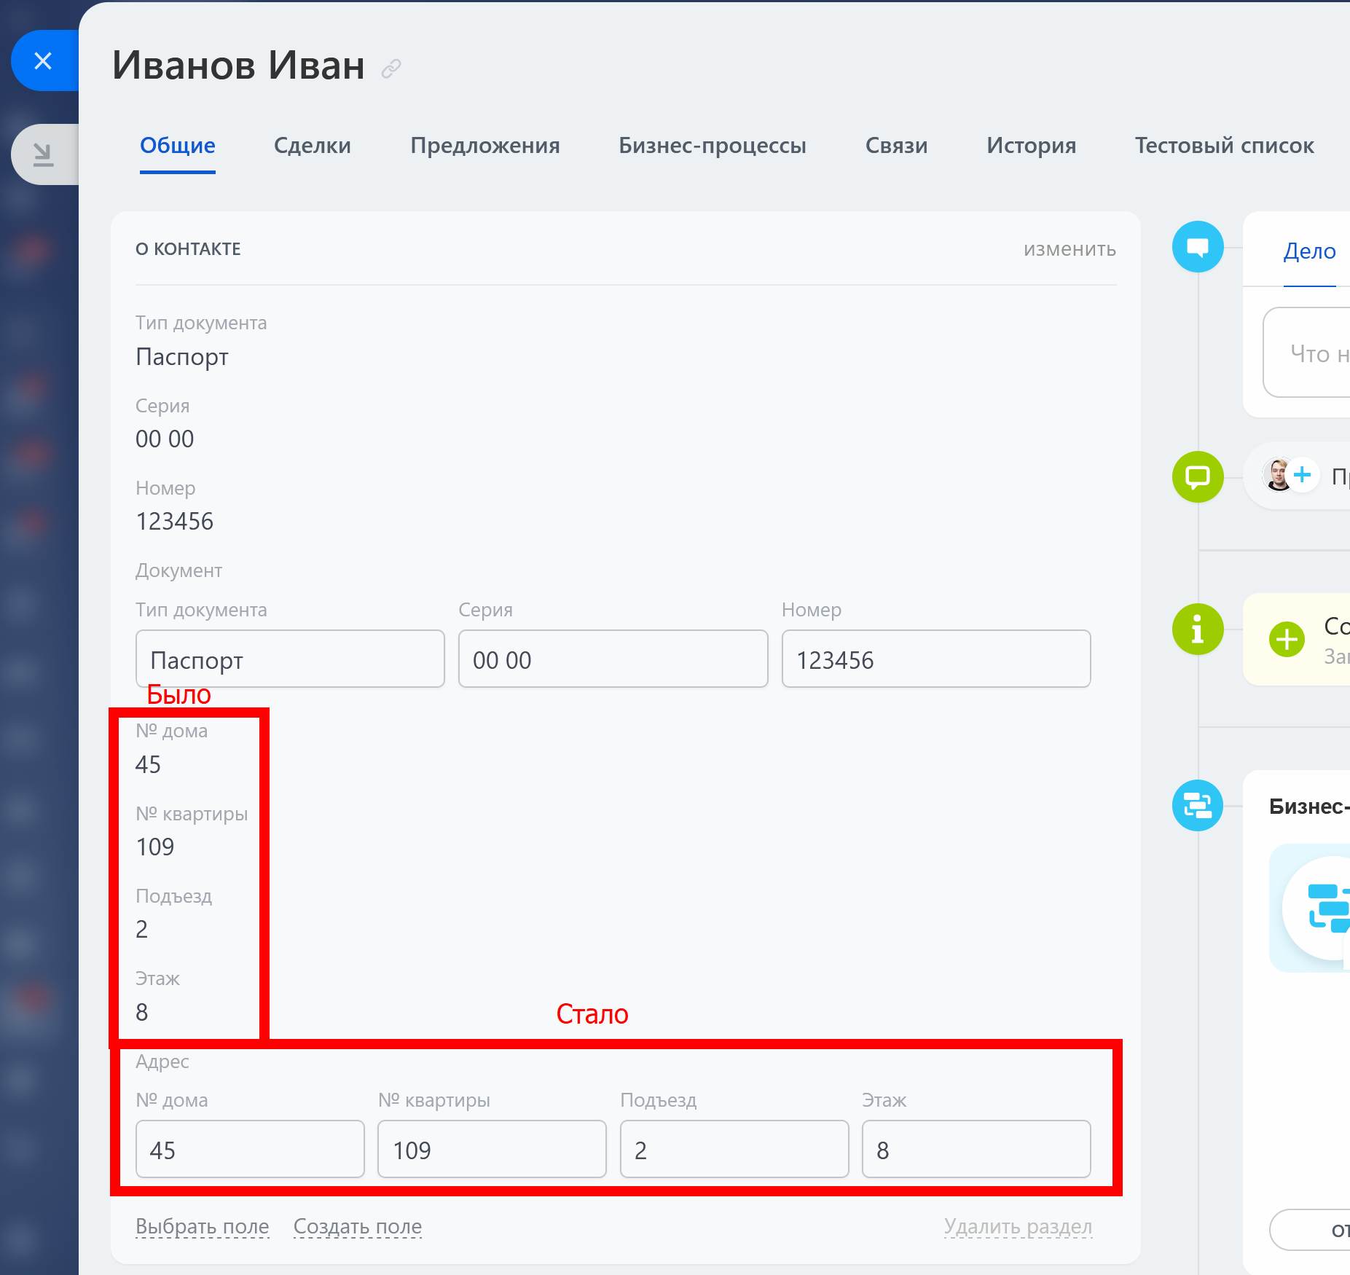Viewport: 1350px width, 1275px height.
Task: Close the contact card with the X icon
Action: 43,61
